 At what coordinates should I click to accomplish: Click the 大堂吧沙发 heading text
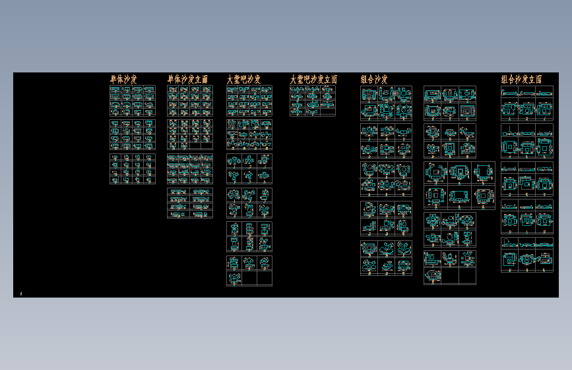[x=243, y=79]
